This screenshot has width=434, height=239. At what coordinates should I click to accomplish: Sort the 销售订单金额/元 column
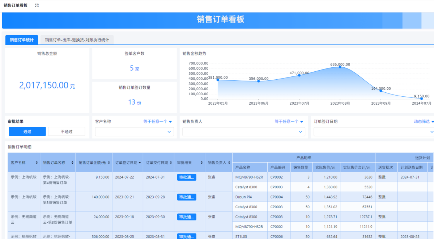tap(109, 163)
